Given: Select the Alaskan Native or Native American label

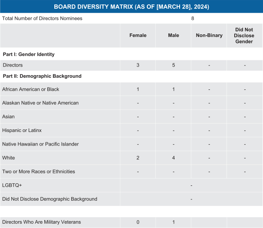Looking at the screenshot, I should point(40,103).
